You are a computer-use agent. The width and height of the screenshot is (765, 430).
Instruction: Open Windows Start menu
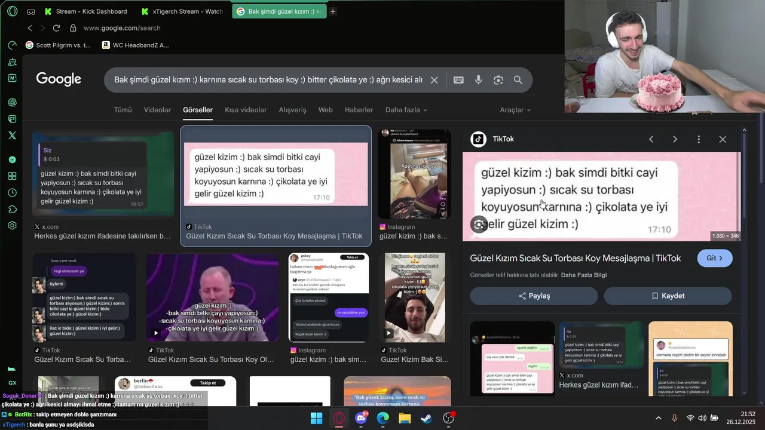317,418
